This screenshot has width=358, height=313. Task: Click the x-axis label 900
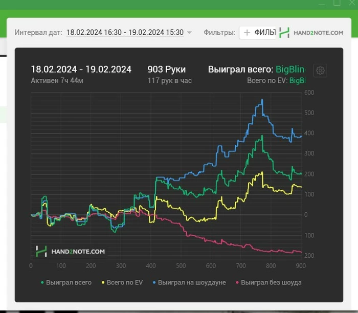301,266
